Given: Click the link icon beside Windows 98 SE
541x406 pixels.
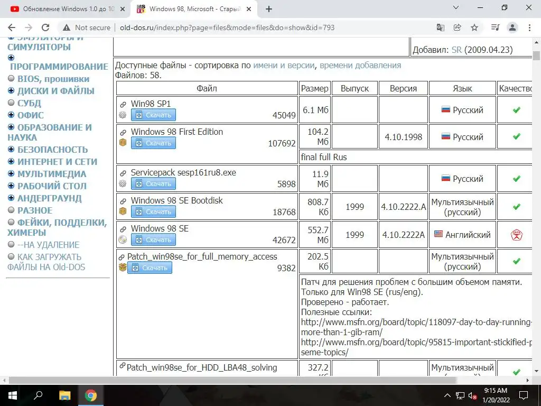Looking at the screenshot, I should [x=123, y=229].
